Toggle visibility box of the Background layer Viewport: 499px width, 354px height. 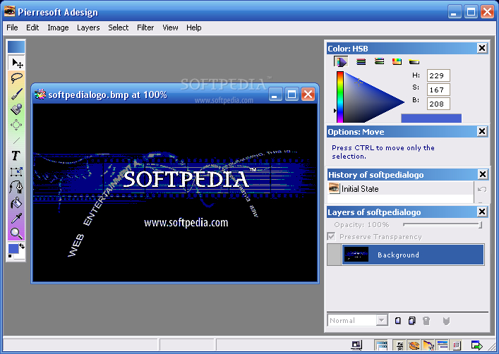coord(334,255)
